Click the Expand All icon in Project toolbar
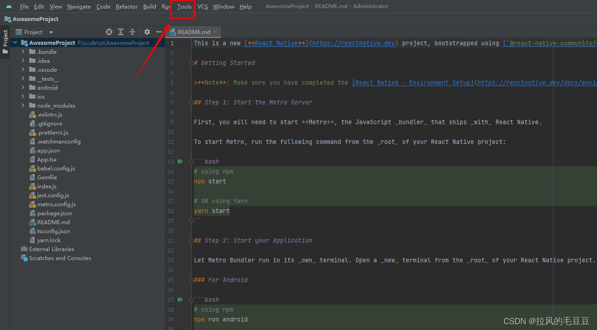597x330 pixels. click(120, 32)
